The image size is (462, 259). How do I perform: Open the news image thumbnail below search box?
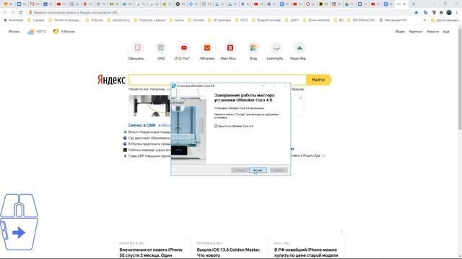tap(149, 106)
